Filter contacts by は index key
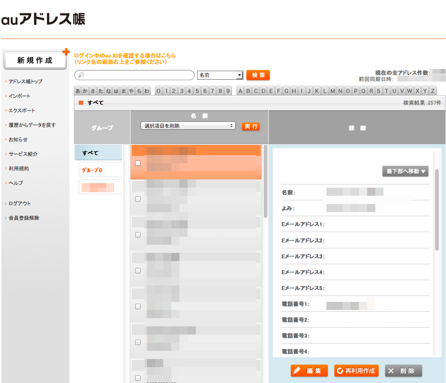Viewport: 446px width, 383px height. coord(116,91)
